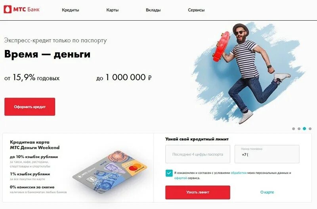Screen dimensions: 317x209
Task: Click the passport last 4 digits field
Action: coord(198,154)
